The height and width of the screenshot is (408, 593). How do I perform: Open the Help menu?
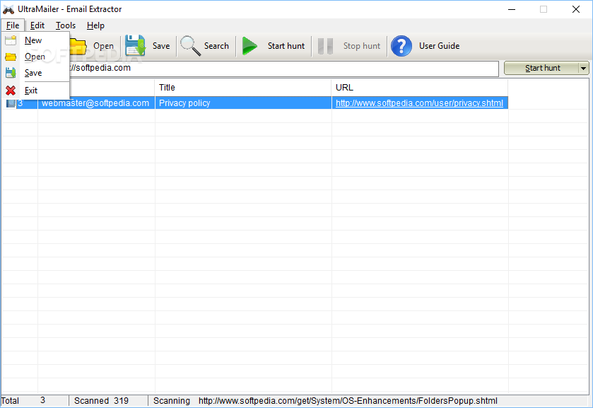[x=95, y=25]
